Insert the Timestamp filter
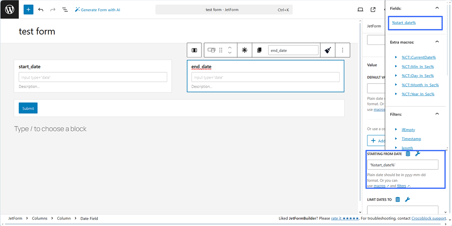452x226 pixels. (411, 139)
